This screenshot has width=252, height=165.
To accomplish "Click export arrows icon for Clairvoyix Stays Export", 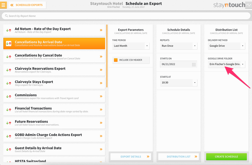I will click(x=9, y=83).
